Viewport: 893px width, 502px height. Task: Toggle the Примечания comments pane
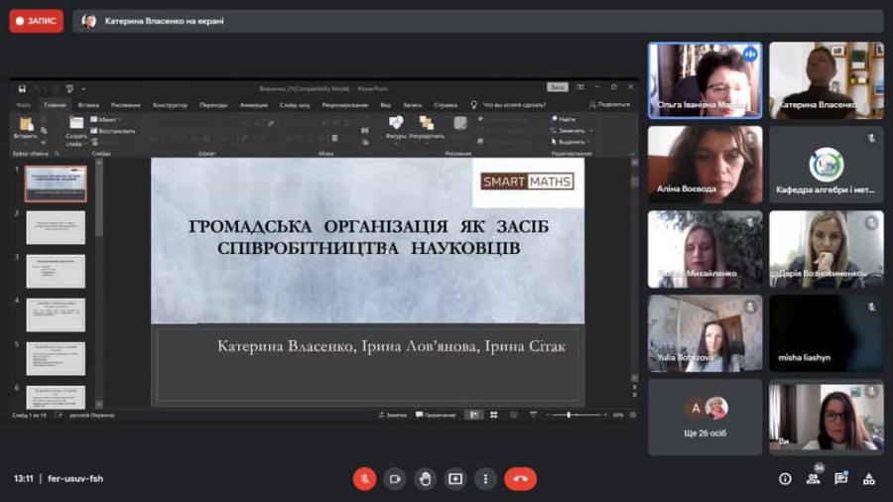pos(436,415)
